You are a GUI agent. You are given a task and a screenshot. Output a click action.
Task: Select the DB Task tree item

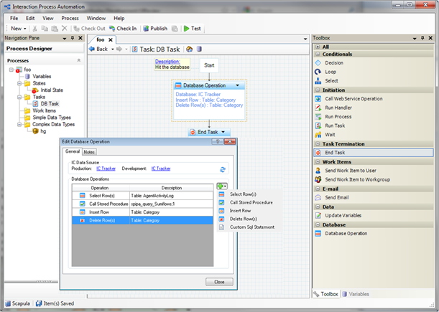(49, 103)
